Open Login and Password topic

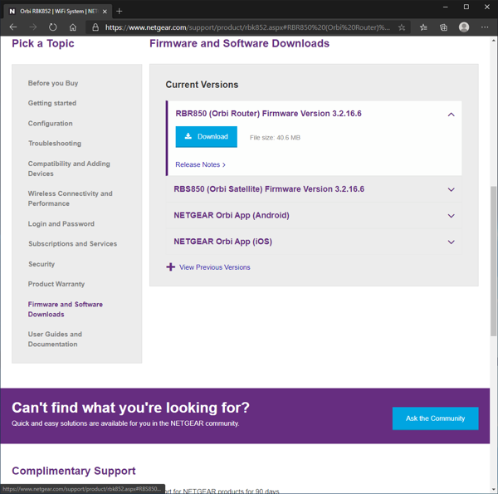pyautogui.click(x=61, y=224)
